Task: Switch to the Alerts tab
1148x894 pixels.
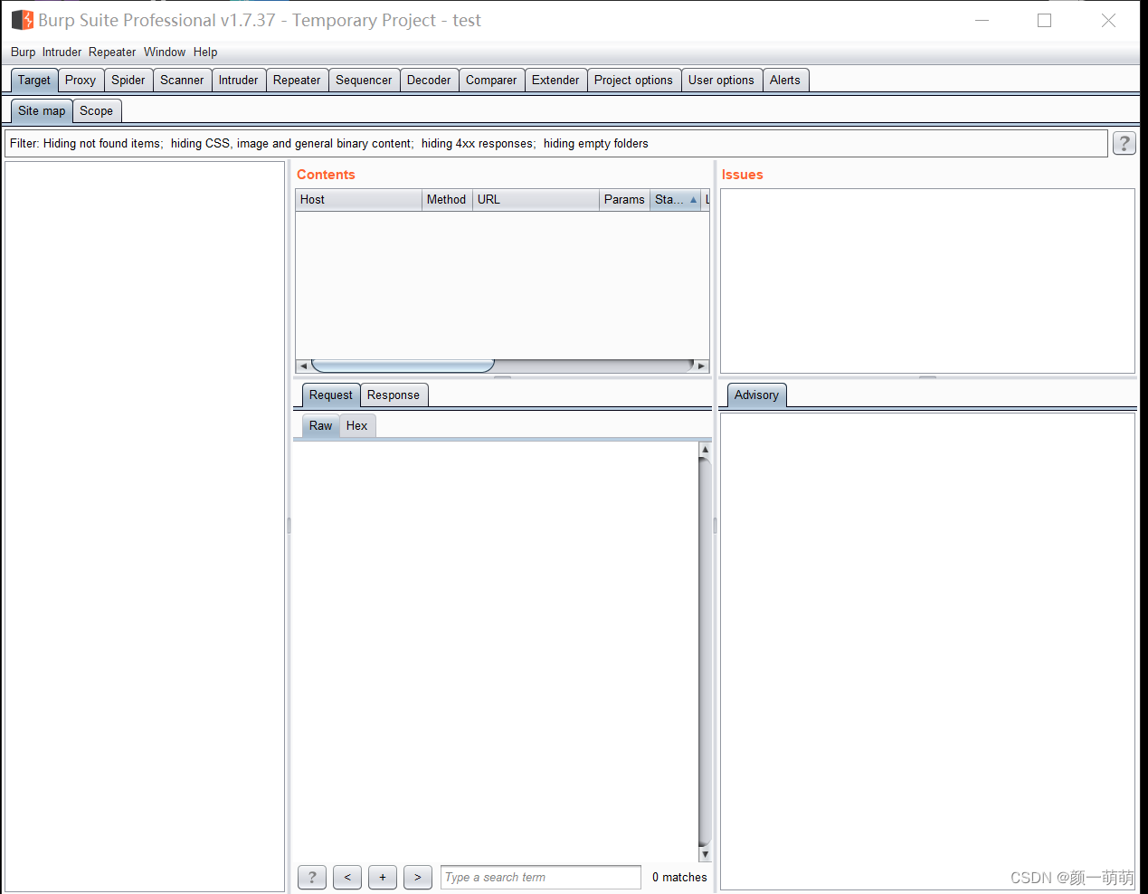Action: pyautogui.click(x=785, y=80)
